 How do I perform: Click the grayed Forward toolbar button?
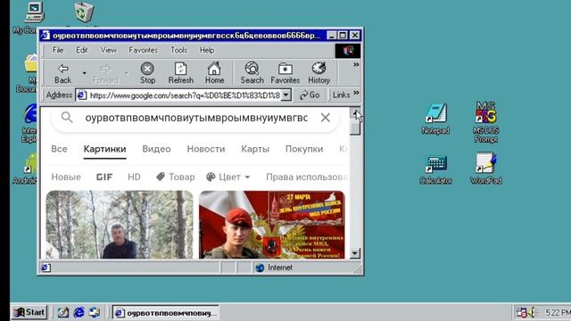click(105, 73)
